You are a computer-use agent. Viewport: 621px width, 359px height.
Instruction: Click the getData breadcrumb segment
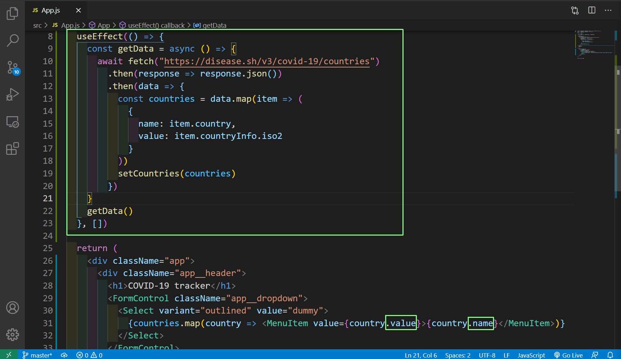(210, 25)
